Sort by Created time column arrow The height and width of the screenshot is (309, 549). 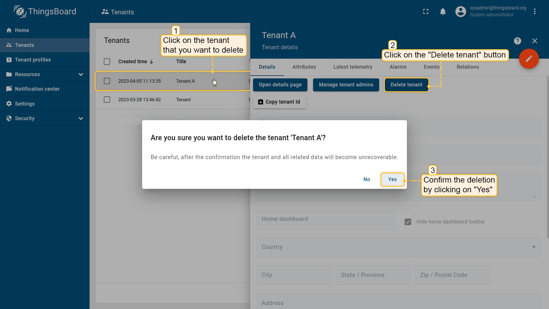tap(152, 62)
